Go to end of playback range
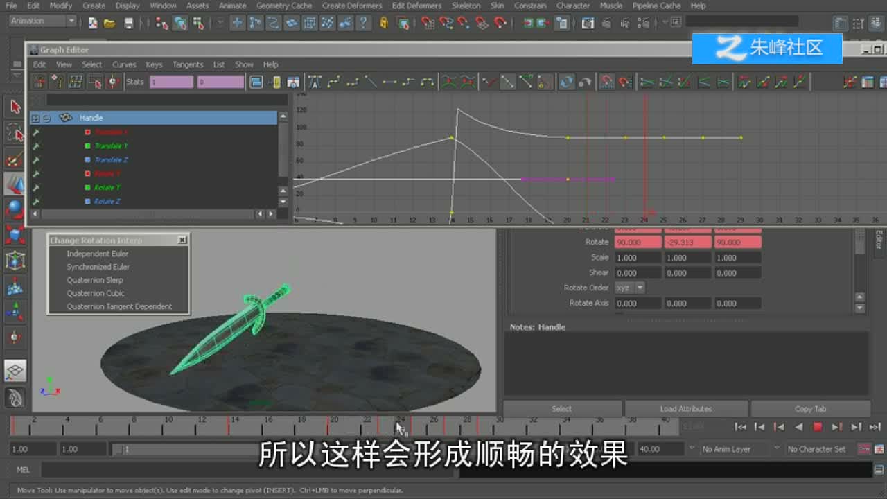The image size is (887, 499). [875, 427]
